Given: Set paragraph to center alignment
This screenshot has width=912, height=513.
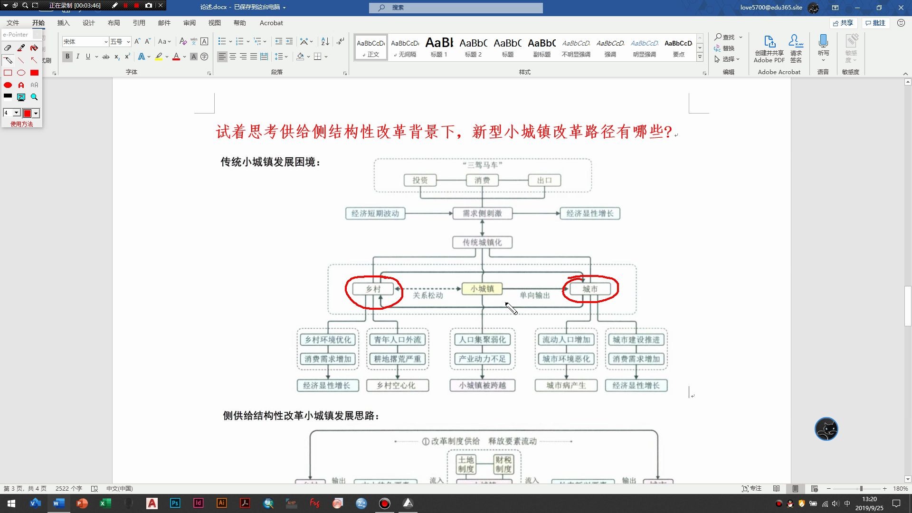Looking at the screenshot, I should pyautogui.click(x=233, y=57).
